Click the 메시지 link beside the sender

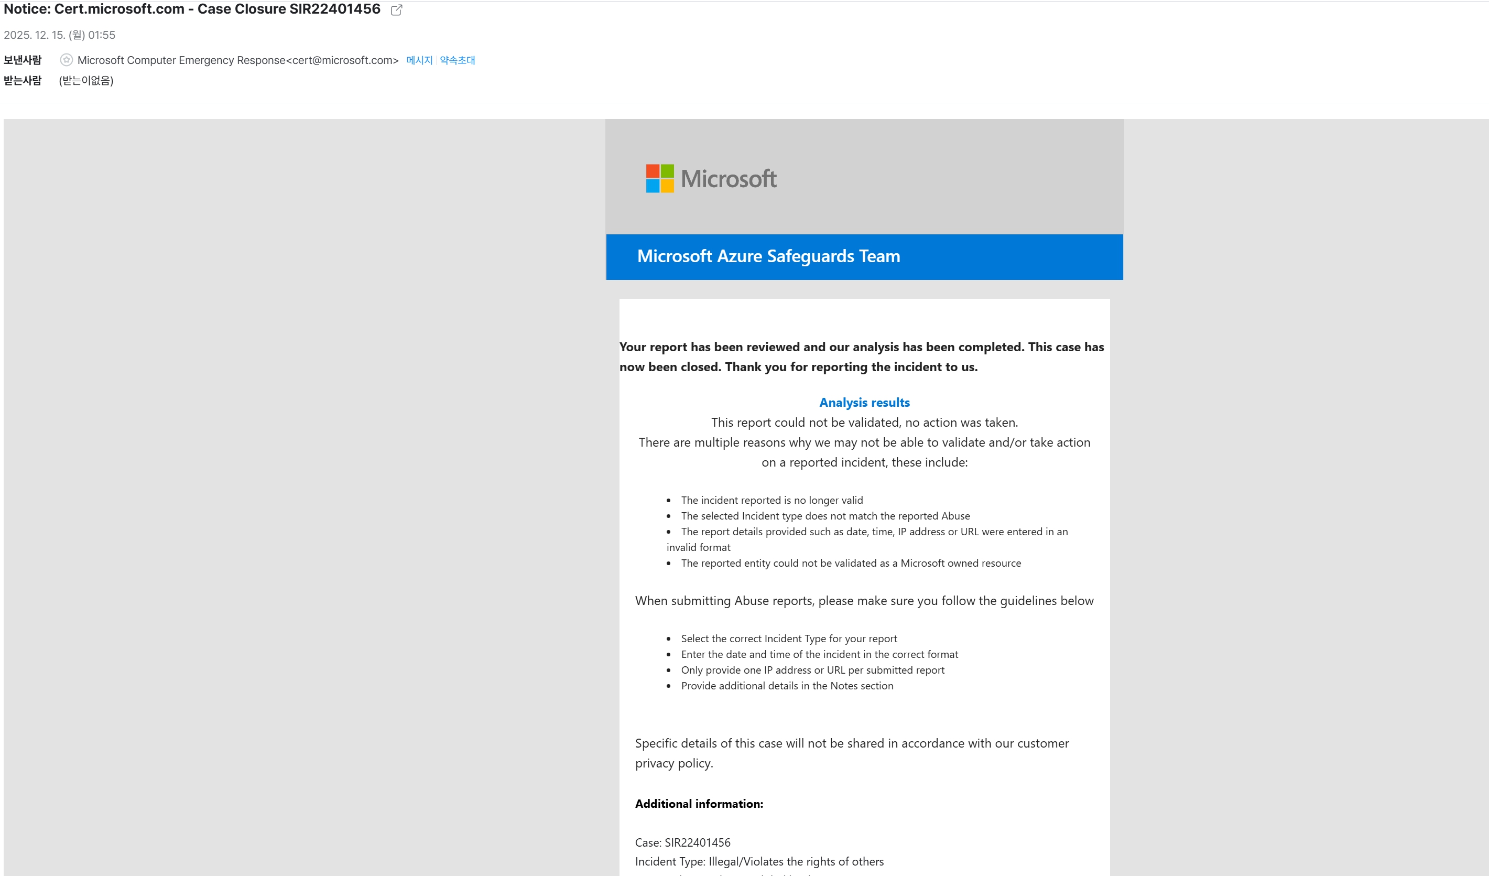(x=419, y=60)
